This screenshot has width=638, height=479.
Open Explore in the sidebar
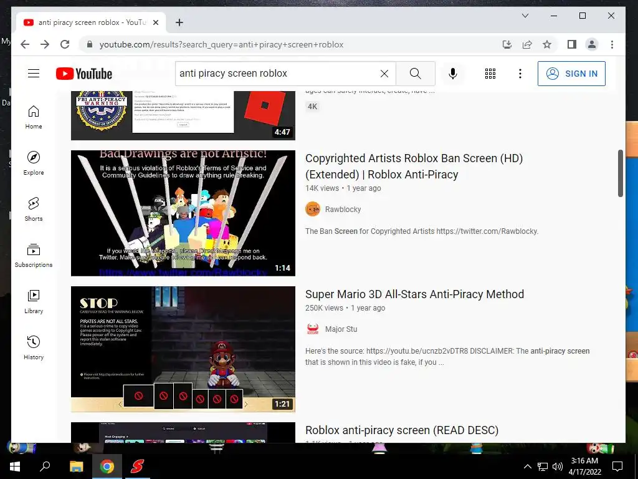pos(34,163)
